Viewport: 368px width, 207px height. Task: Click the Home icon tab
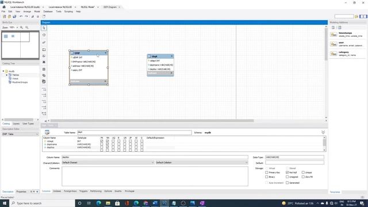tap(4, 7)
